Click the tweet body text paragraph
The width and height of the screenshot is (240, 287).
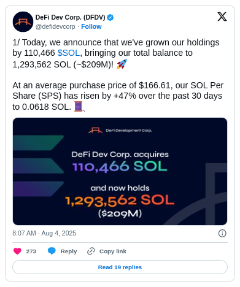pyautogui.click(x=118, y=74)
